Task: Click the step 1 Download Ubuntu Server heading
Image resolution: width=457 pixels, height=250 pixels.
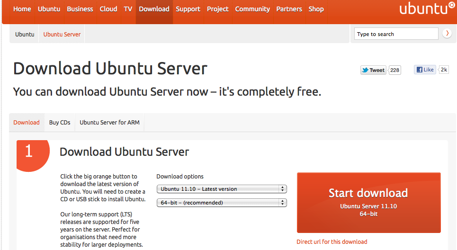Action: tap(125, 152)
